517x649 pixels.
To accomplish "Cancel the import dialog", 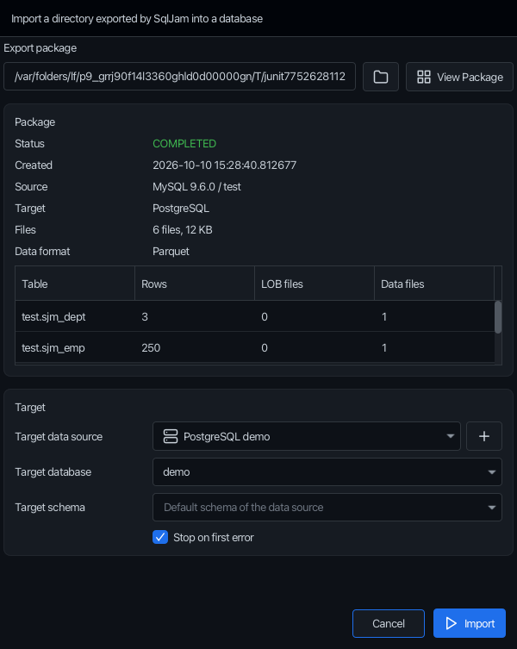I will point(389,623).
